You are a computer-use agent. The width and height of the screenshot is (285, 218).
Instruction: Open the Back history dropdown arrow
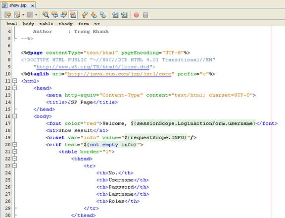click(23, 15)
